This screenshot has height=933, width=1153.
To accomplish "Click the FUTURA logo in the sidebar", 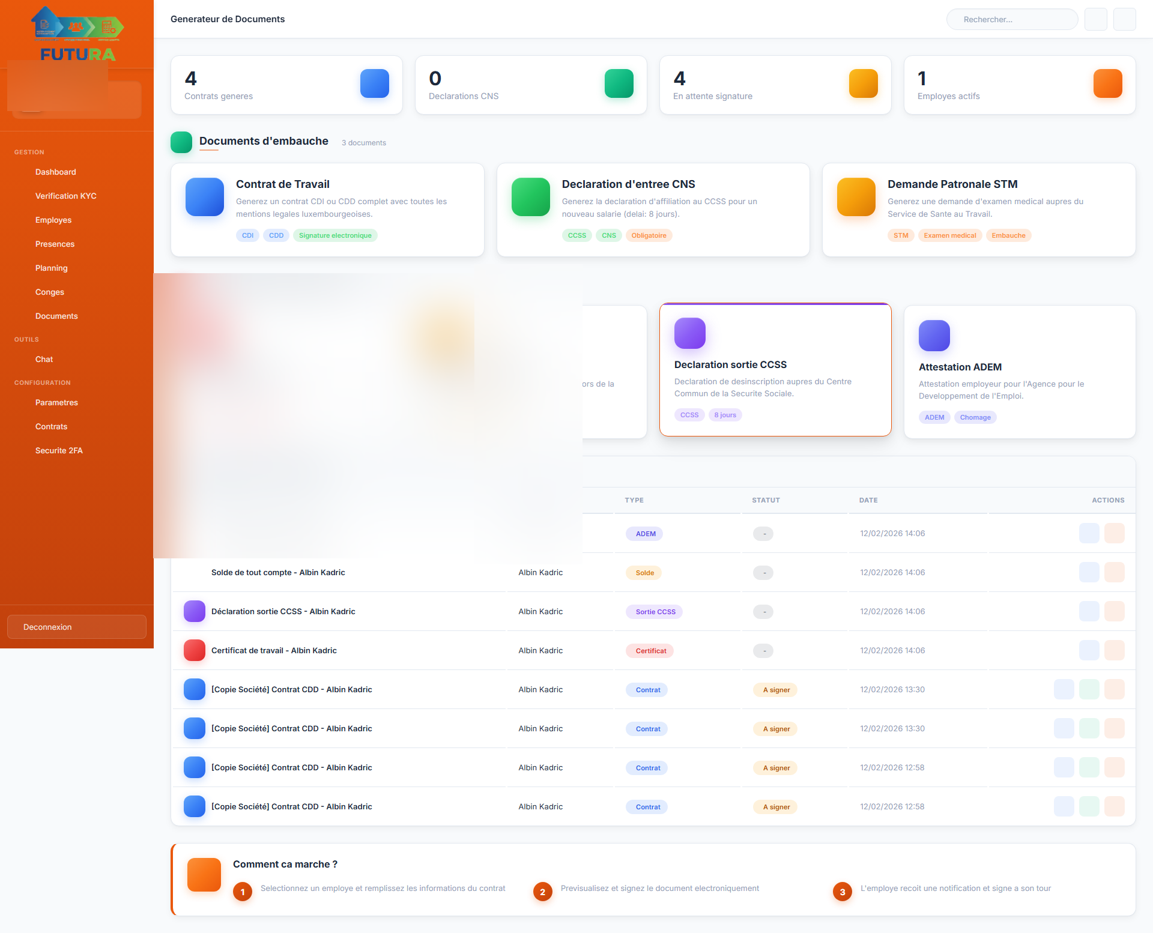I will [x=77, y=34].
